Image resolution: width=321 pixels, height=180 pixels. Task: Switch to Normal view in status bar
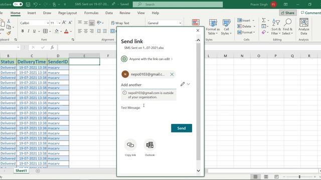(x=255, y=176)
